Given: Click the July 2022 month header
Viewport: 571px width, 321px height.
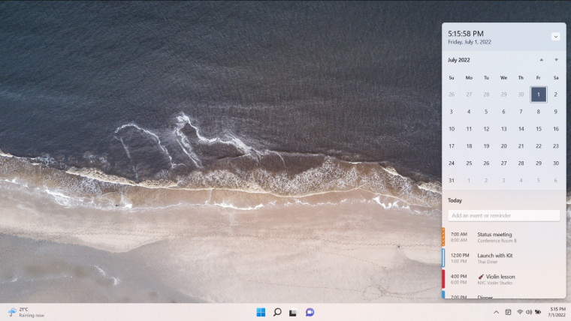Looking at the screenshot, I should [459, 60].
